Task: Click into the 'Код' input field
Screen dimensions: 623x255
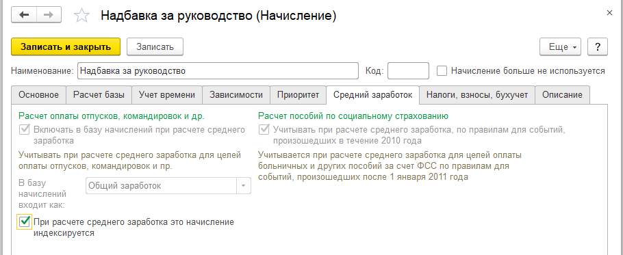Action: tap(409, 71)
